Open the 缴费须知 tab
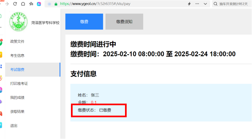The height and width of the screenshot is (139, 252). tap(124, 22)
